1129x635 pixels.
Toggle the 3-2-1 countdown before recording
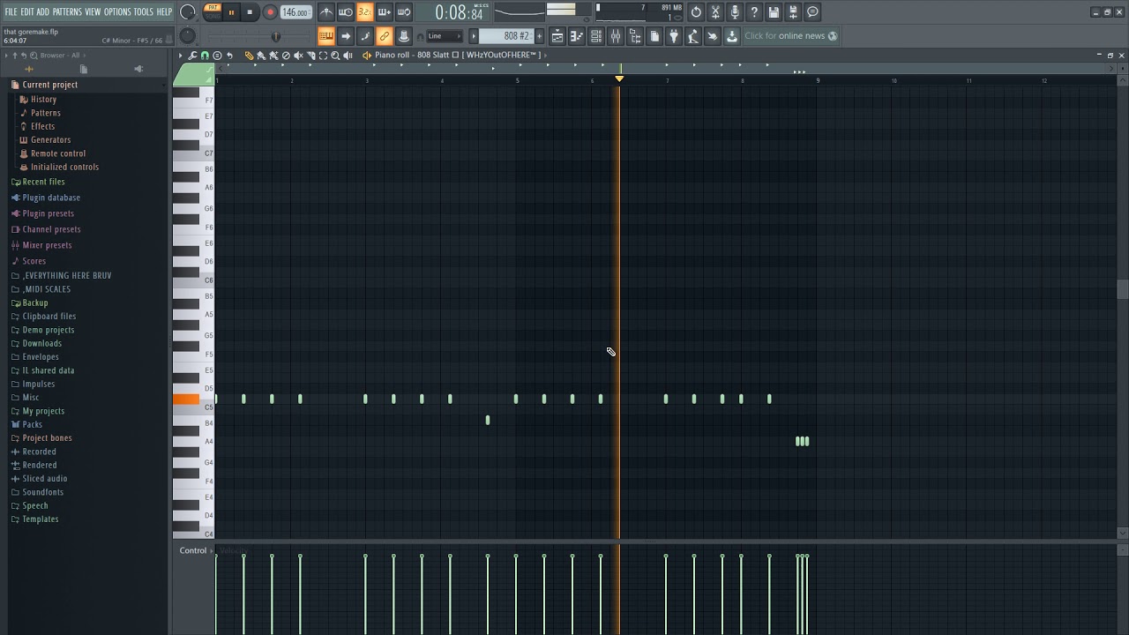pyautogui.click(x=365, y=11)
